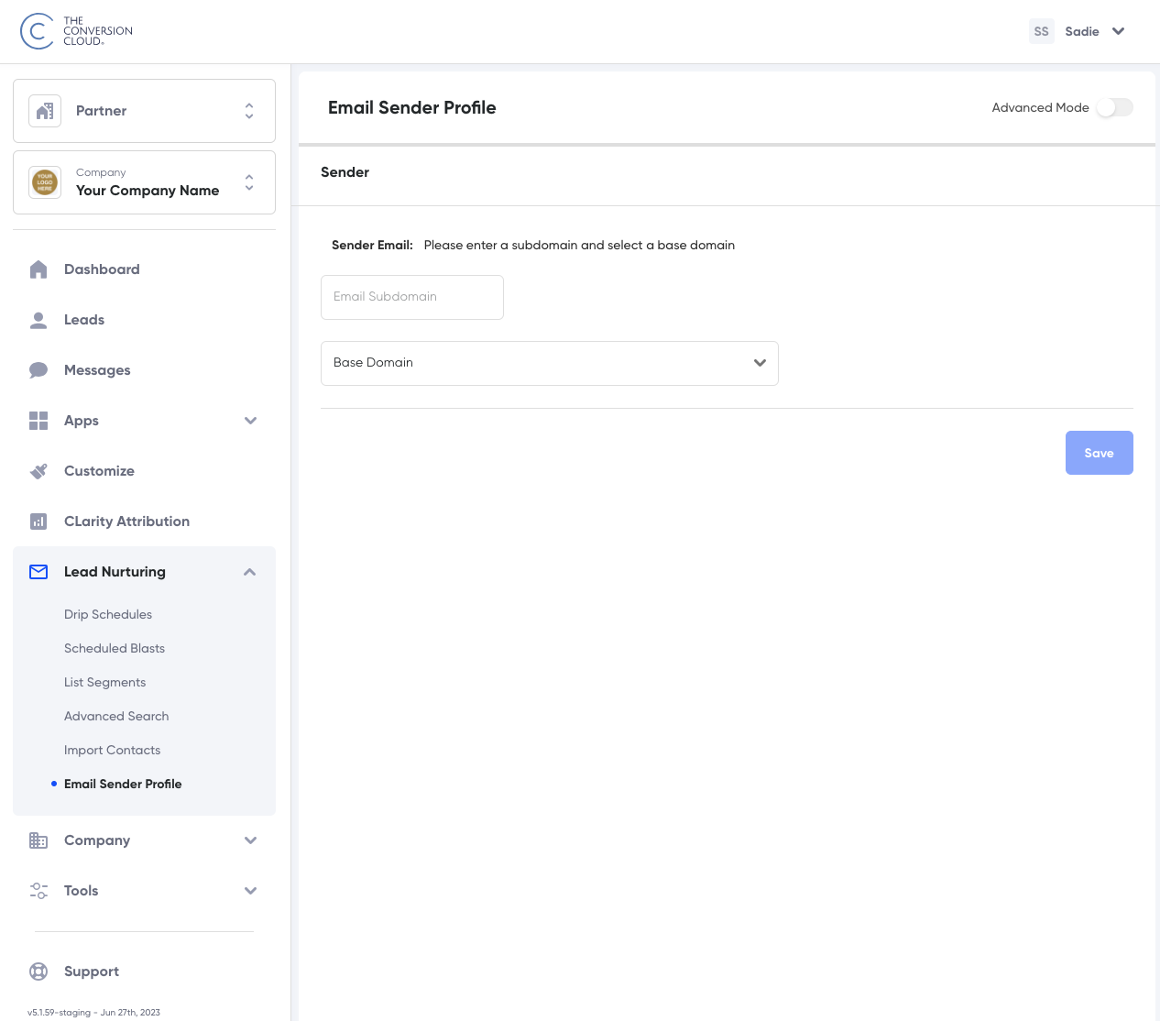Focus the Email Subdomain field
The image size is (1160, 1021).
[x=412, y=297]
